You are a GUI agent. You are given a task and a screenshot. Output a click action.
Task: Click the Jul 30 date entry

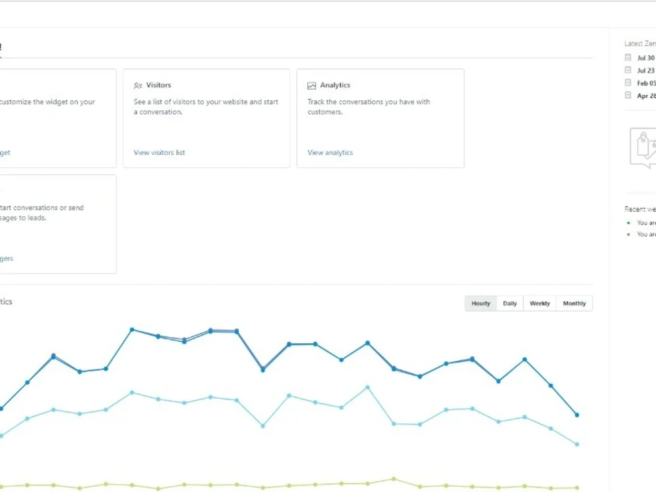[646, 58]
